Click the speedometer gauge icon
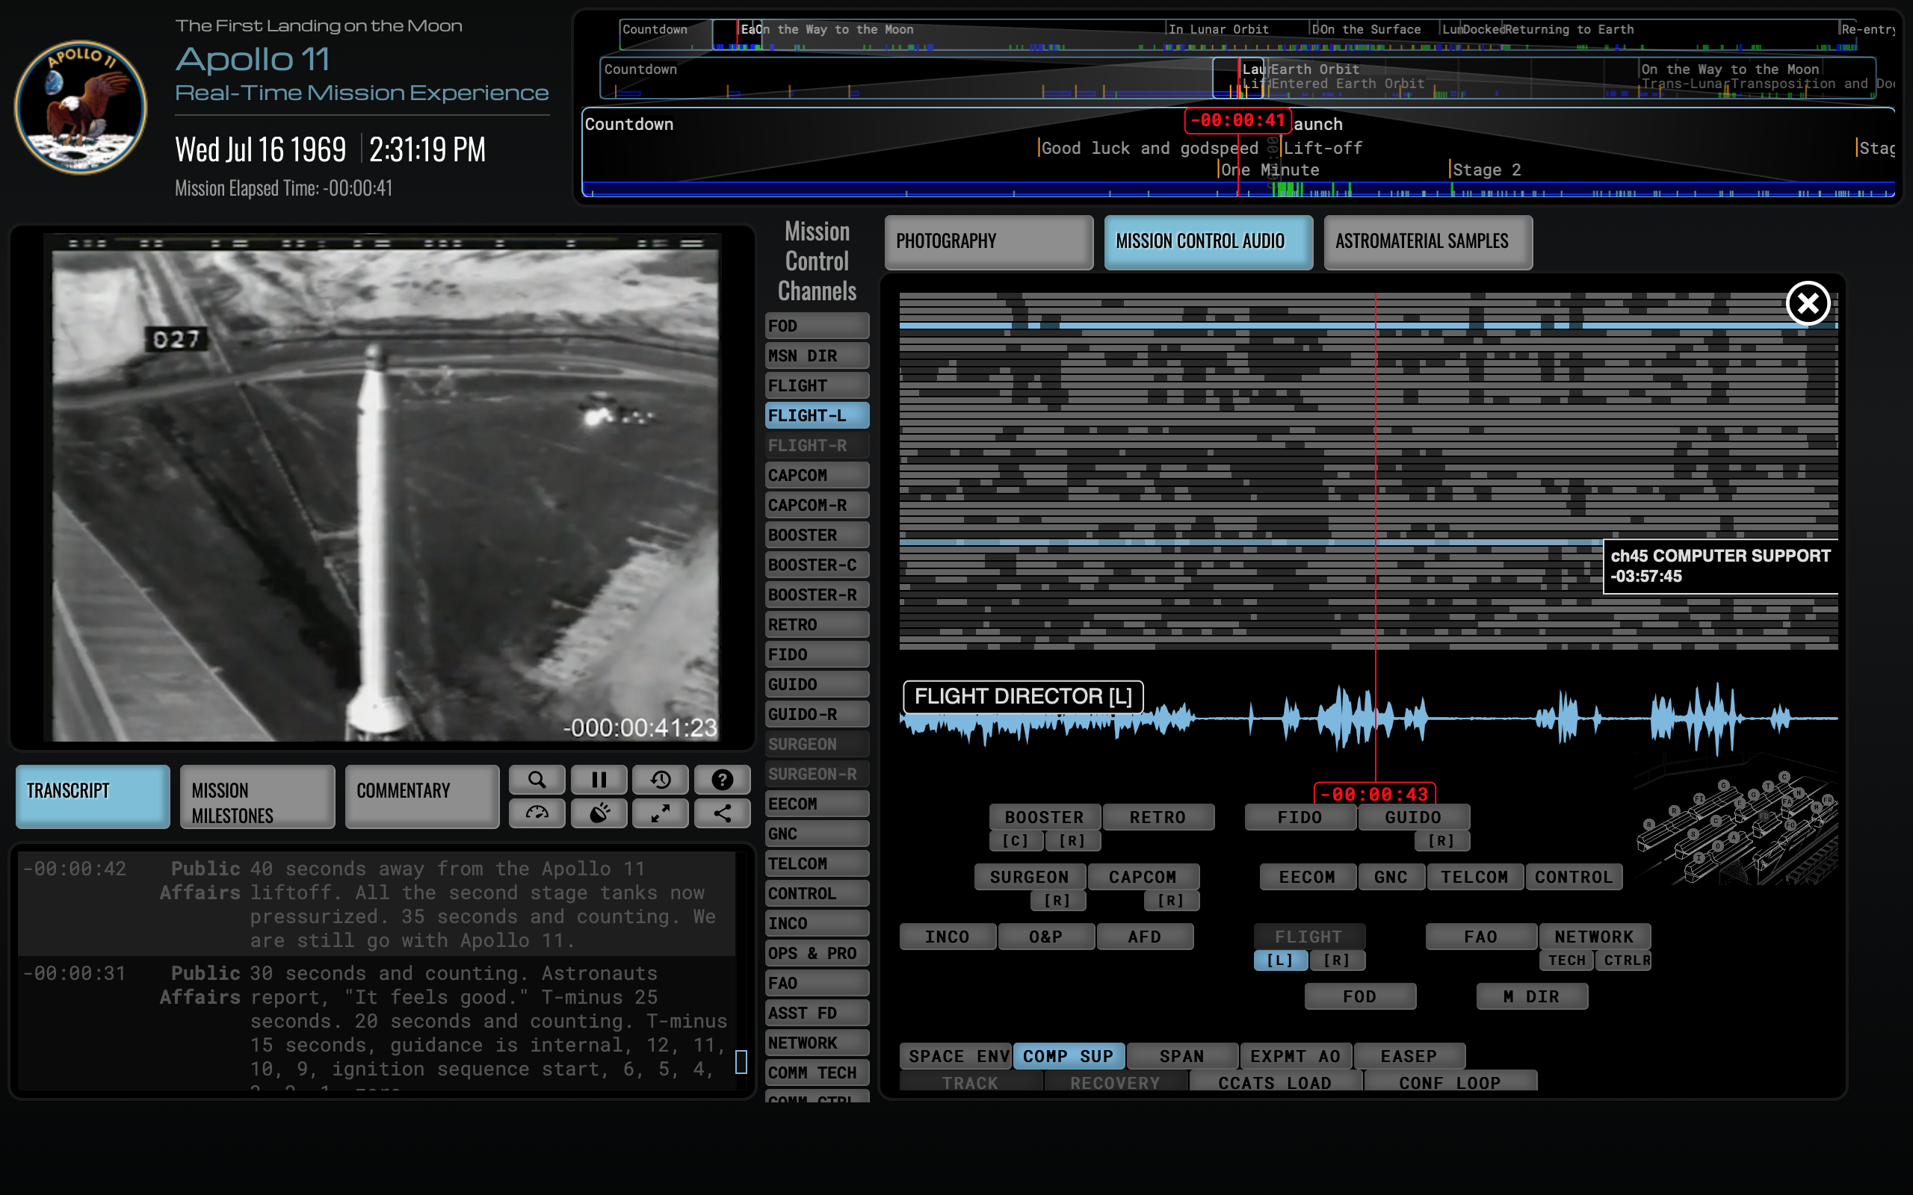This screenshot has width=1913, height=1195. (537, 813)
